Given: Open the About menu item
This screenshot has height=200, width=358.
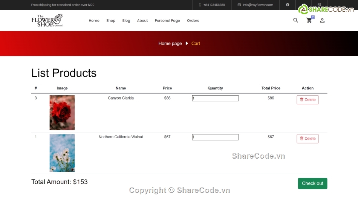Looking at the screenshot, I should coord(142,21).
